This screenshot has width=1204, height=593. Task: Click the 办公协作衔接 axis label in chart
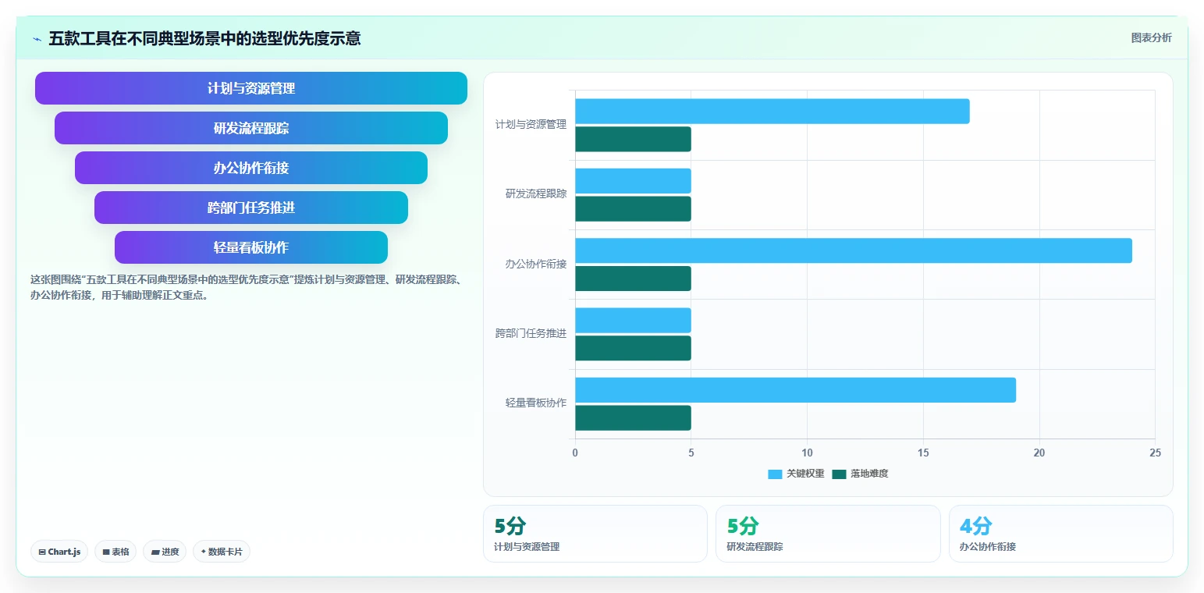tap(536, 264)
